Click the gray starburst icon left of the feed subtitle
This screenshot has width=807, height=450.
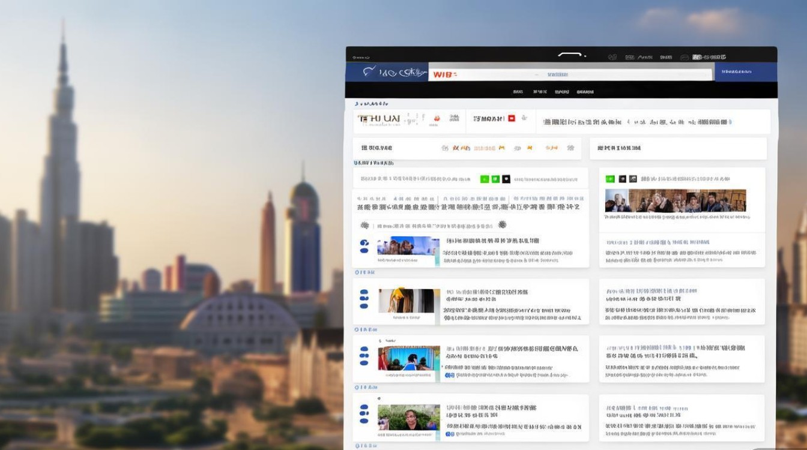364,226
